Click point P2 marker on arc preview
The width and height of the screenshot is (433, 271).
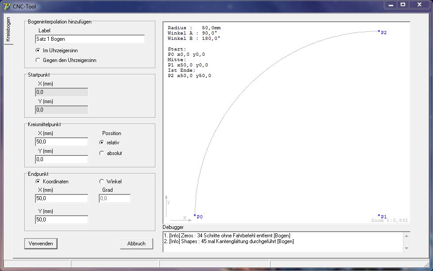click(379, 31)
